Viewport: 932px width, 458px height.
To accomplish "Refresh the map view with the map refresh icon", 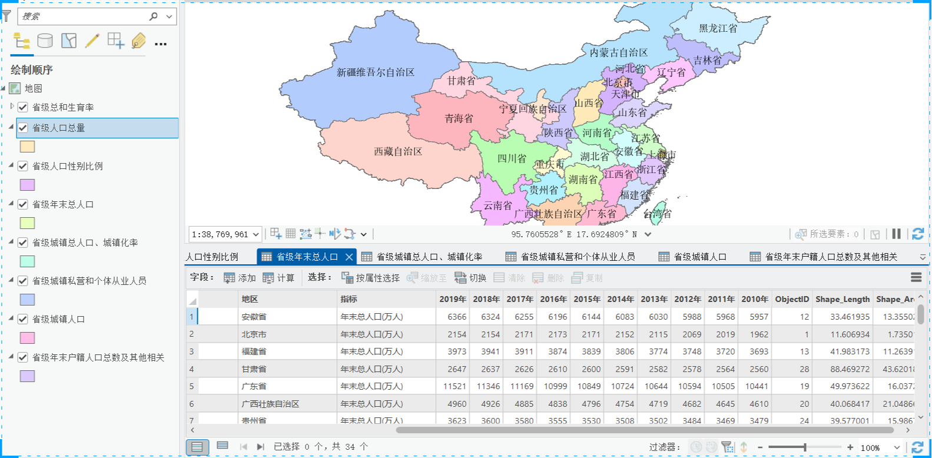I will 917,234.
